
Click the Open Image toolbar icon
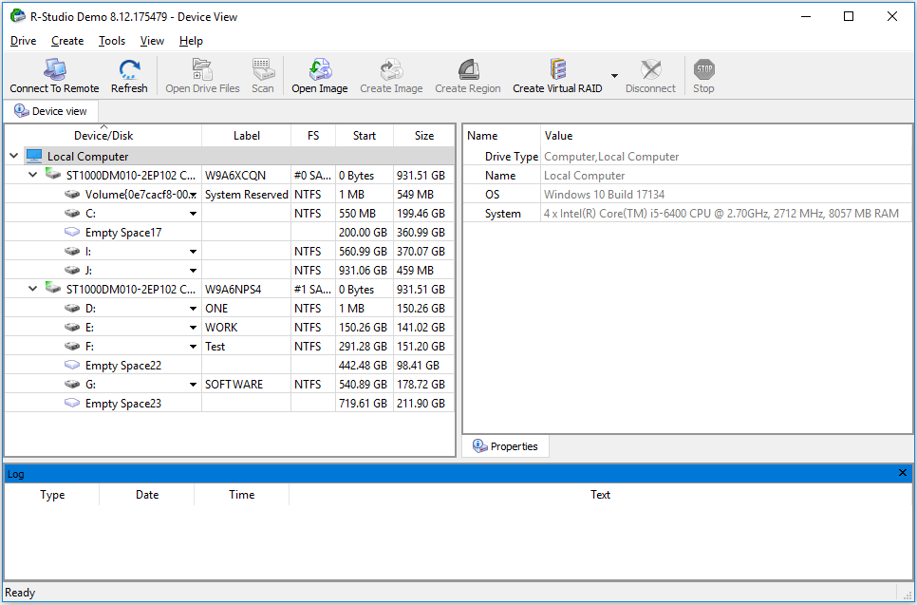point(319,69)
